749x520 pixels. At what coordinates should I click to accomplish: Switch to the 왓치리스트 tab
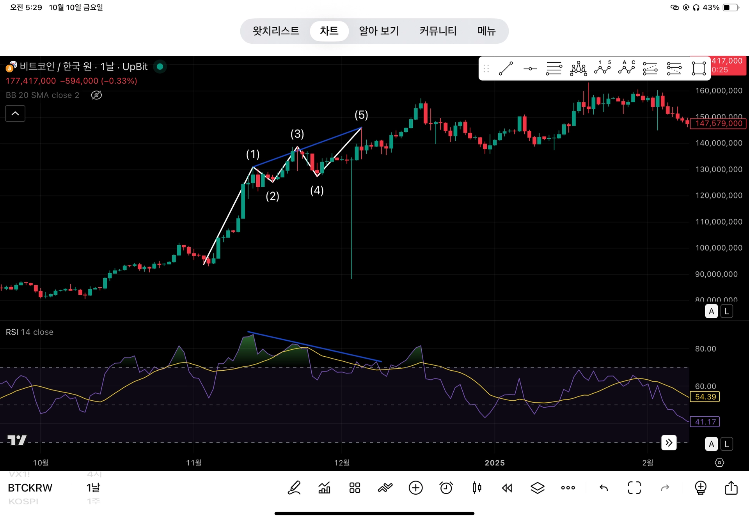click(275, 31)
